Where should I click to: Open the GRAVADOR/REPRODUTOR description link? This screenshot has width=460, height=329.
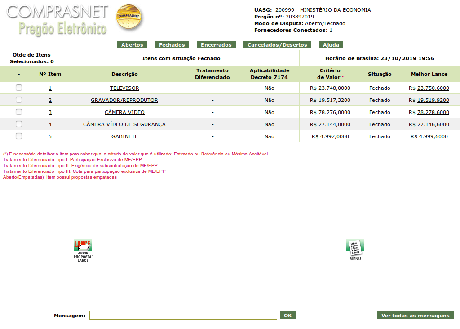click(x=124, y=100)
